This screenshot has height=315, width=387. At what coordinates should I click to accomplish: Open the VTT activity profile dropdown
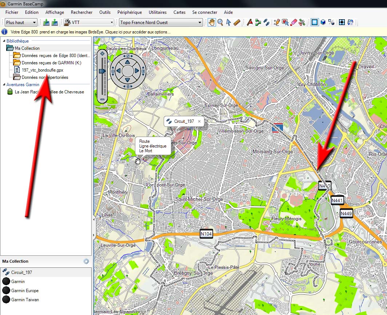click(88, 23)
